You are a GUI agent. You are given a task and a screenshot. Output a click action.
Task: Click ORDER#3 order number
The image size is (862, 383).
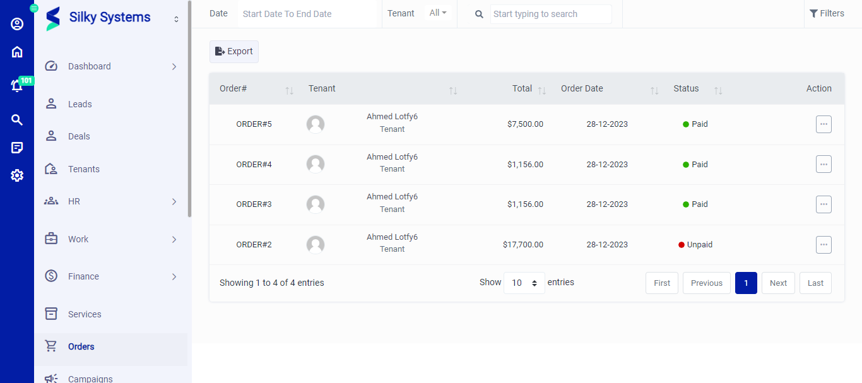254,204
